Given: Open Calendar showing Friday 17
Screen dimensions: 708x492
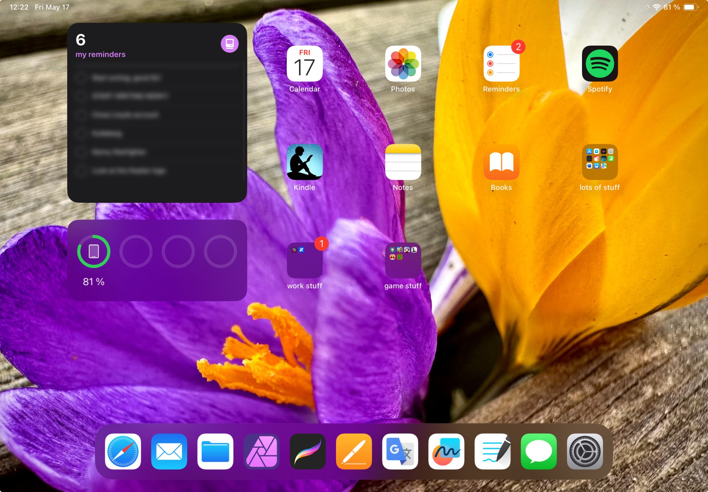Looking at the screenshot, I should coord(304,64).
